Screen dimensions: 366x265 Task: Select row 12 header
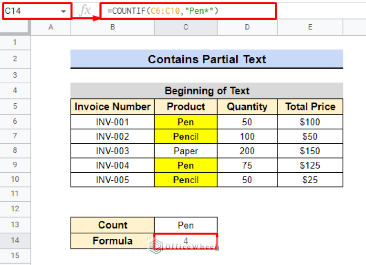click(15, 209)
